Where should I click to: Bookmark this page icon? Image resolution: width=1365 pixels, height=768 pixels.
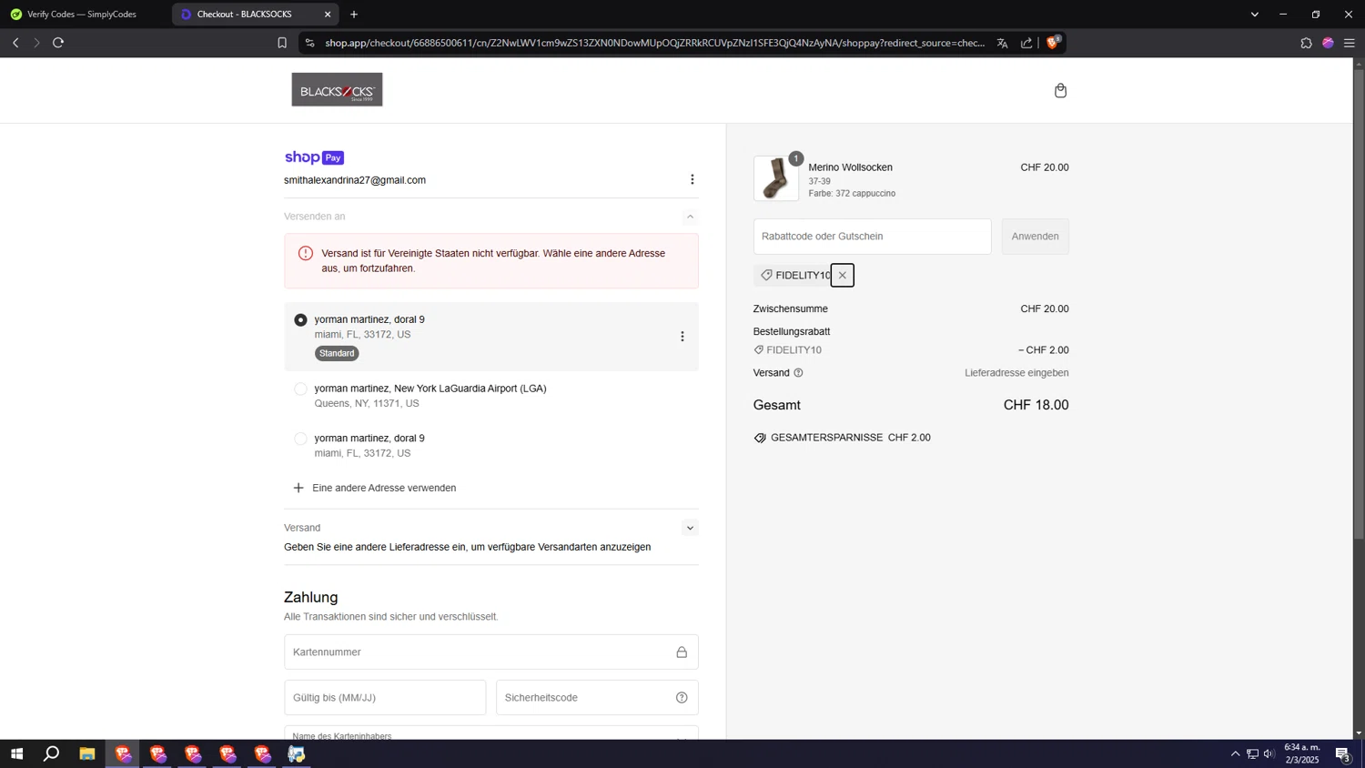pyautogui.click(x=282, y=43)
